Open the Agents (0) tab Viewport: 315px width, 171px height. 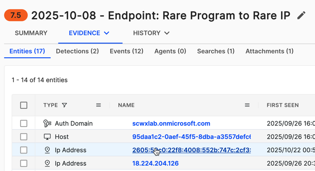tap(170, 51)
